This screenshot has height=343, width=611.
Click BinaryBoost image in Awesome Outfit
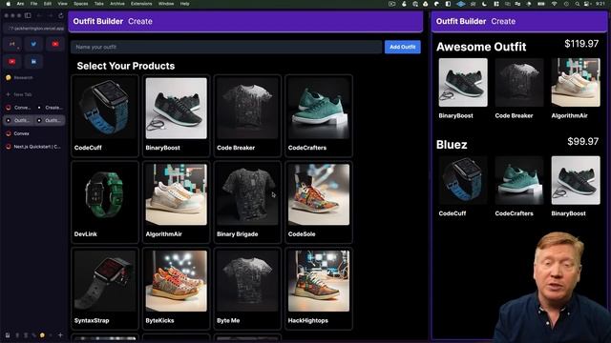tap(463, 83)
